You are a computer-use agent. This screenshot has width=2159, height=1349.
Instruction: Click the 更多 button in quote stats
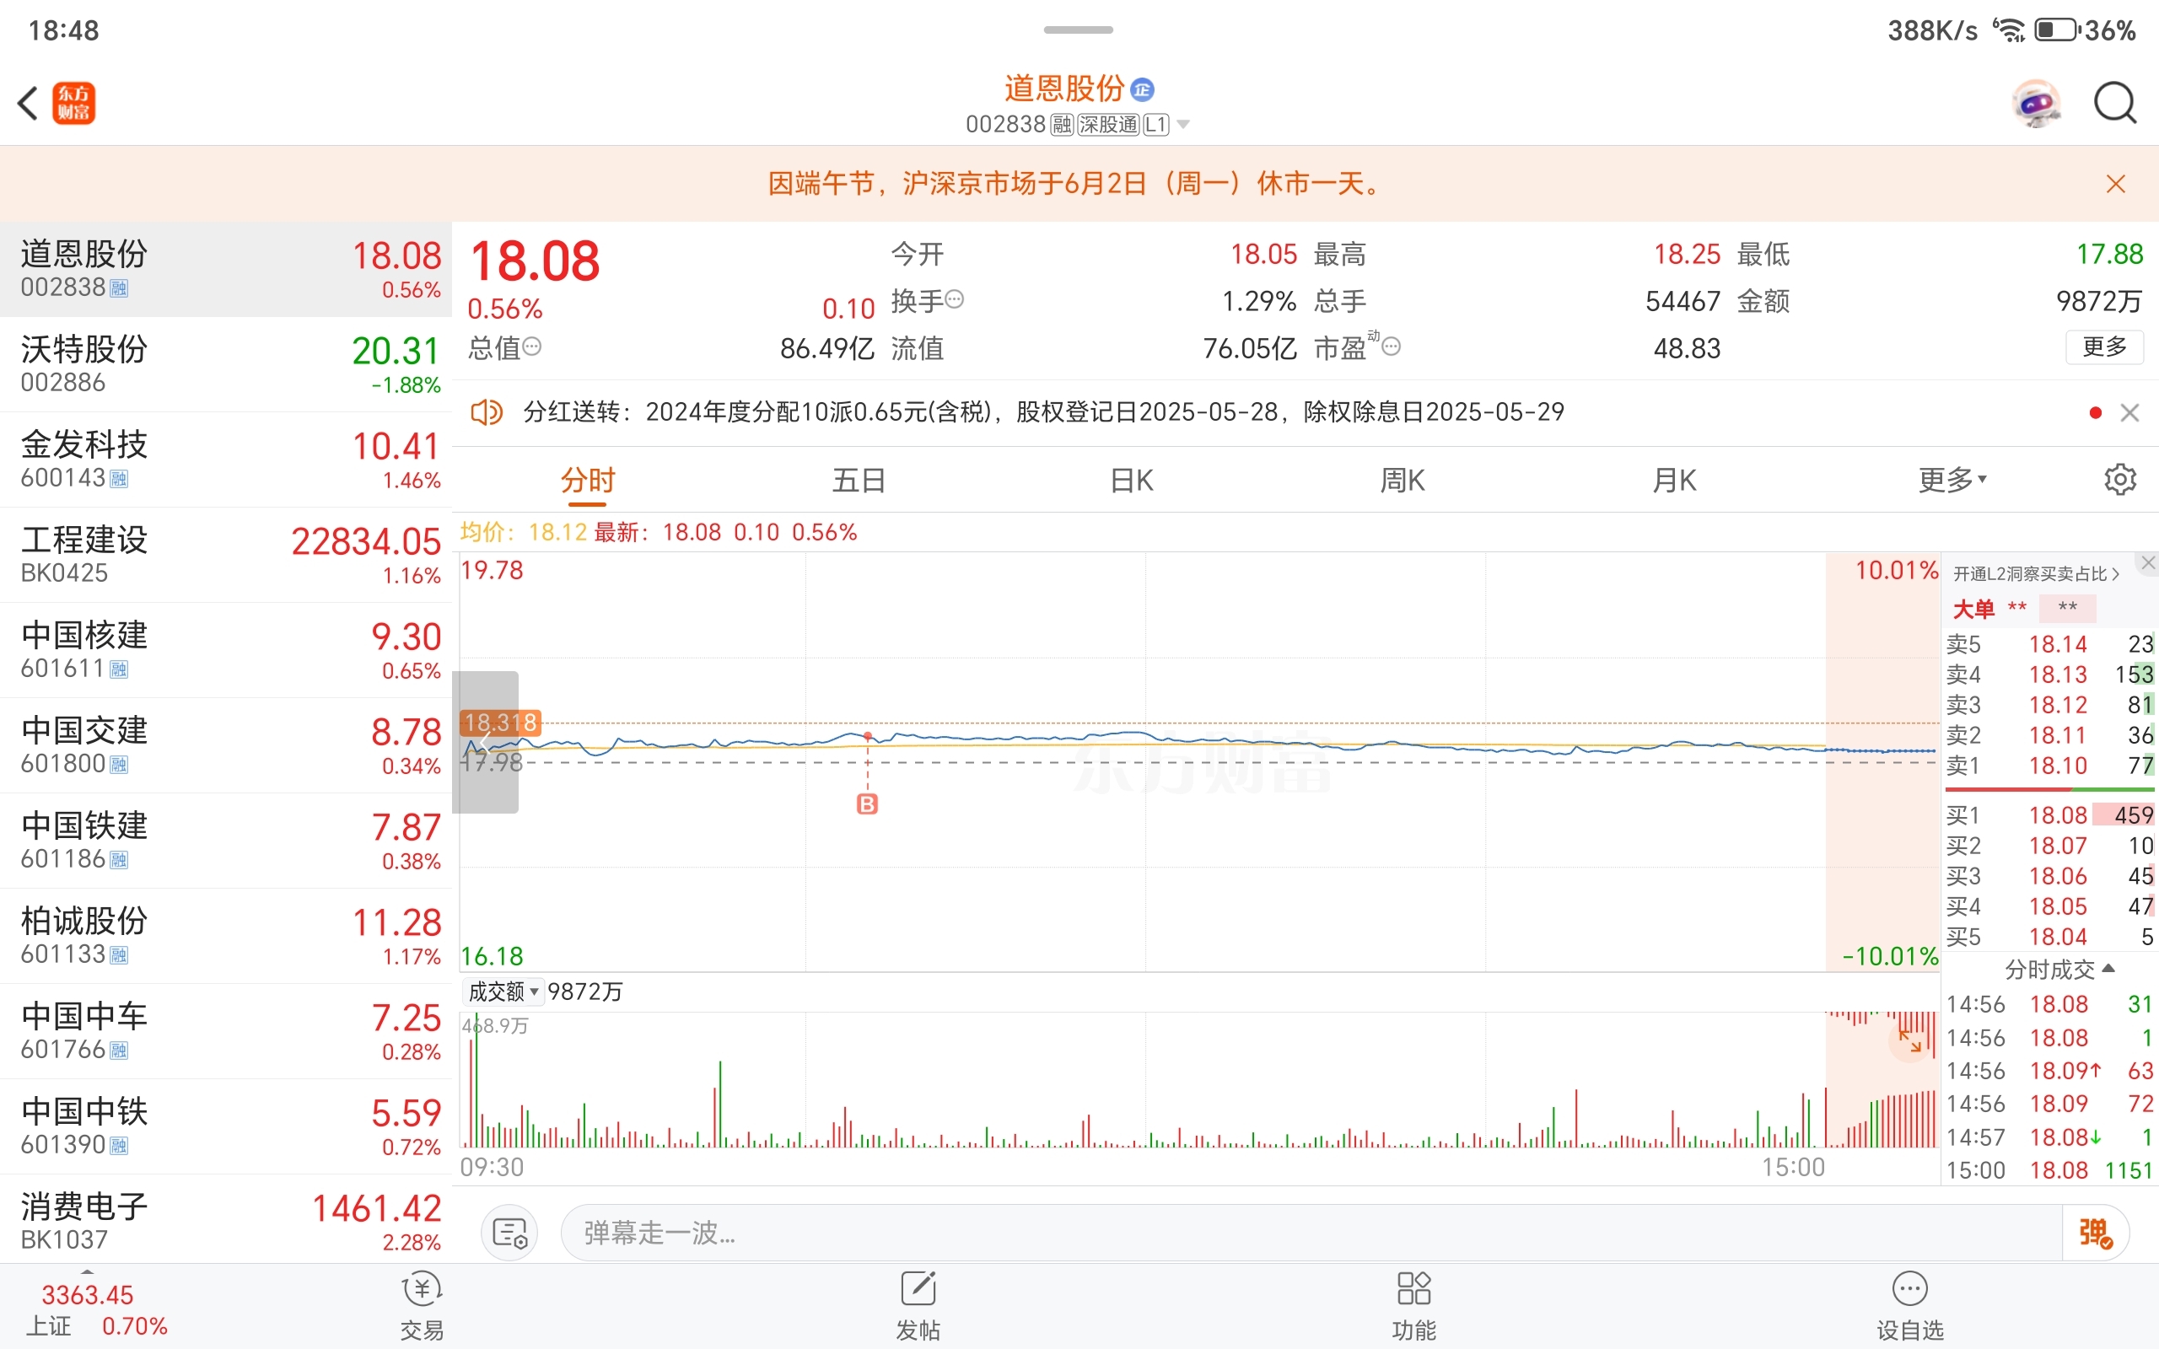coord(2104,347)
